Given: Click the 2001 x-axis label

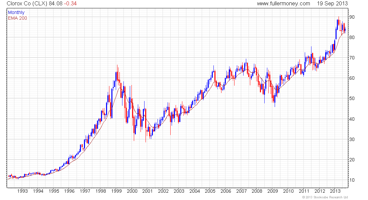Looking at the screenshot, I should pyautogui.click(x=148, y=191).
